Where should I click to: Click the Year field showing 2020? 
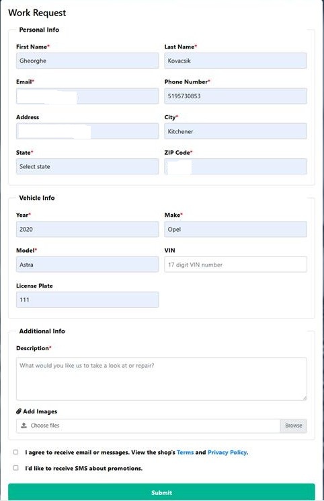87,229
